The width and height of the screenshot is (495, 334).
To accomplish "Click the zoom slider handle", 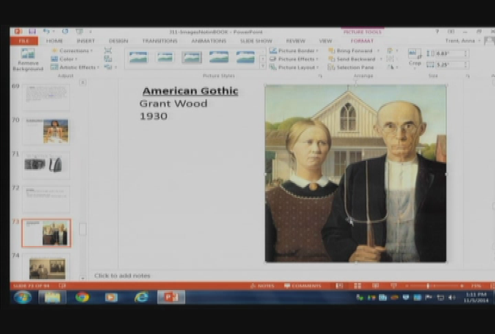I will point(428,286).
